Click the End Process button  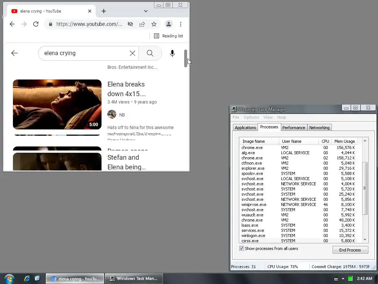click(x=350, y=250)
